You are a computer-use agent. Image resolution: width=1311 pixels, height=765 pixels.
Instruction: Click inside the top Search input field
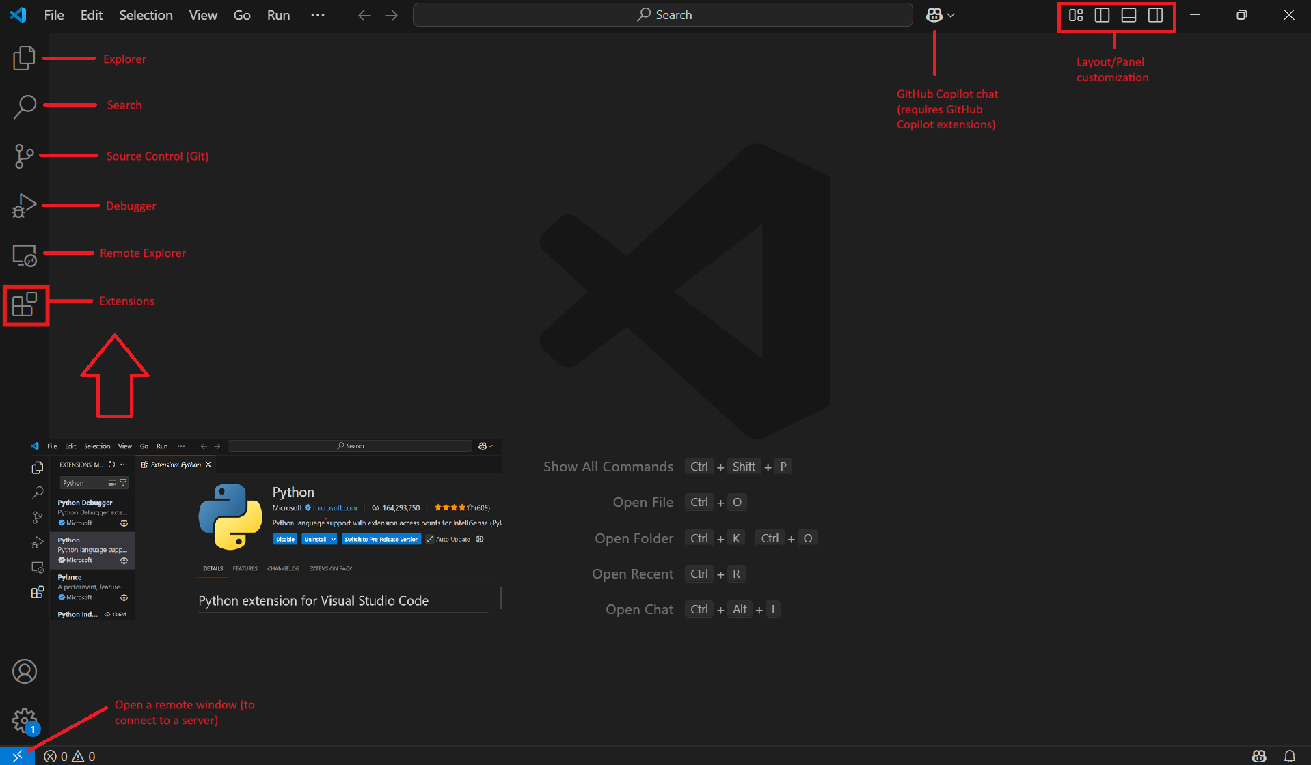click(x=662, y=14)
